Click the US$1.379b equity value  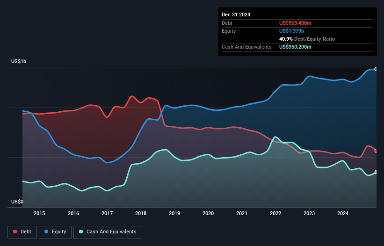[x=291, y=31]
